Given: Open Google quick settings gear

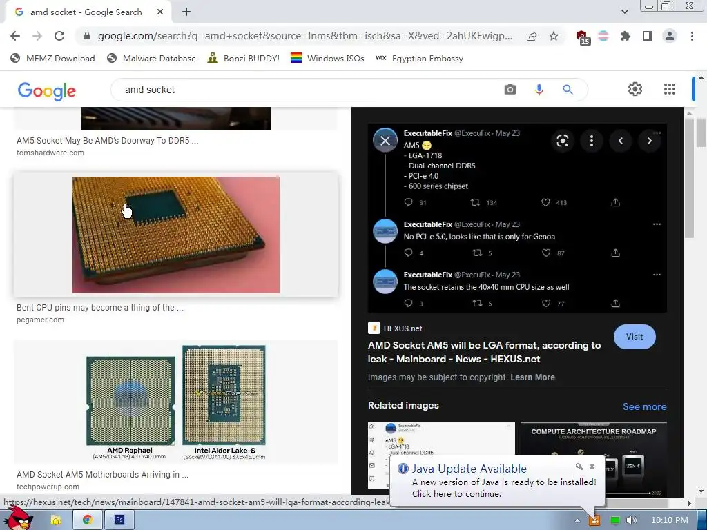Looking at the screenshot, I should coord(635,89).
